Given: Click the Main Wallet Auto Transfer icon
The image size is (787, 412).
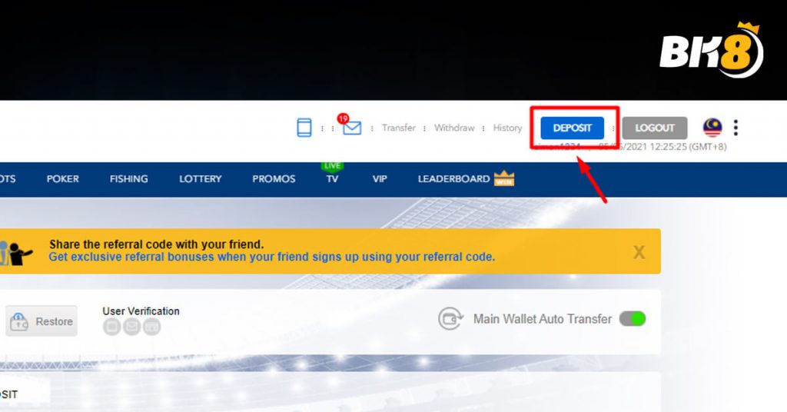Looking at the screenshot, I should [450, 319].
